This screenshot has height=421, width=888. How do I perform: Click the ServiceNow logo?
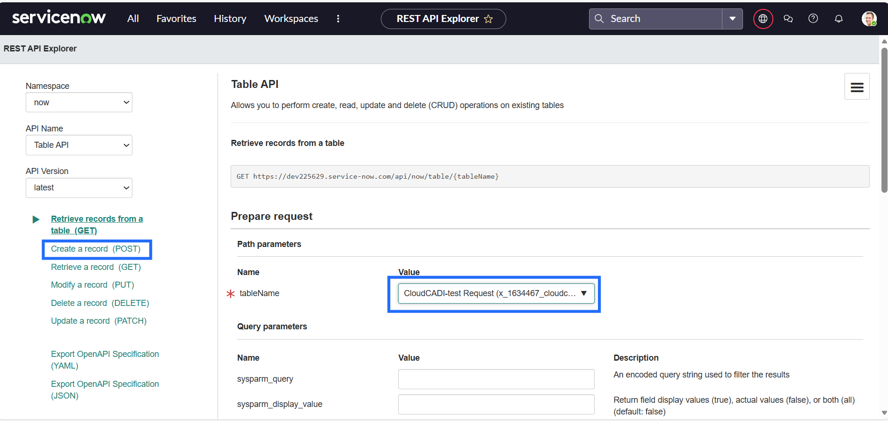[59, 18]
